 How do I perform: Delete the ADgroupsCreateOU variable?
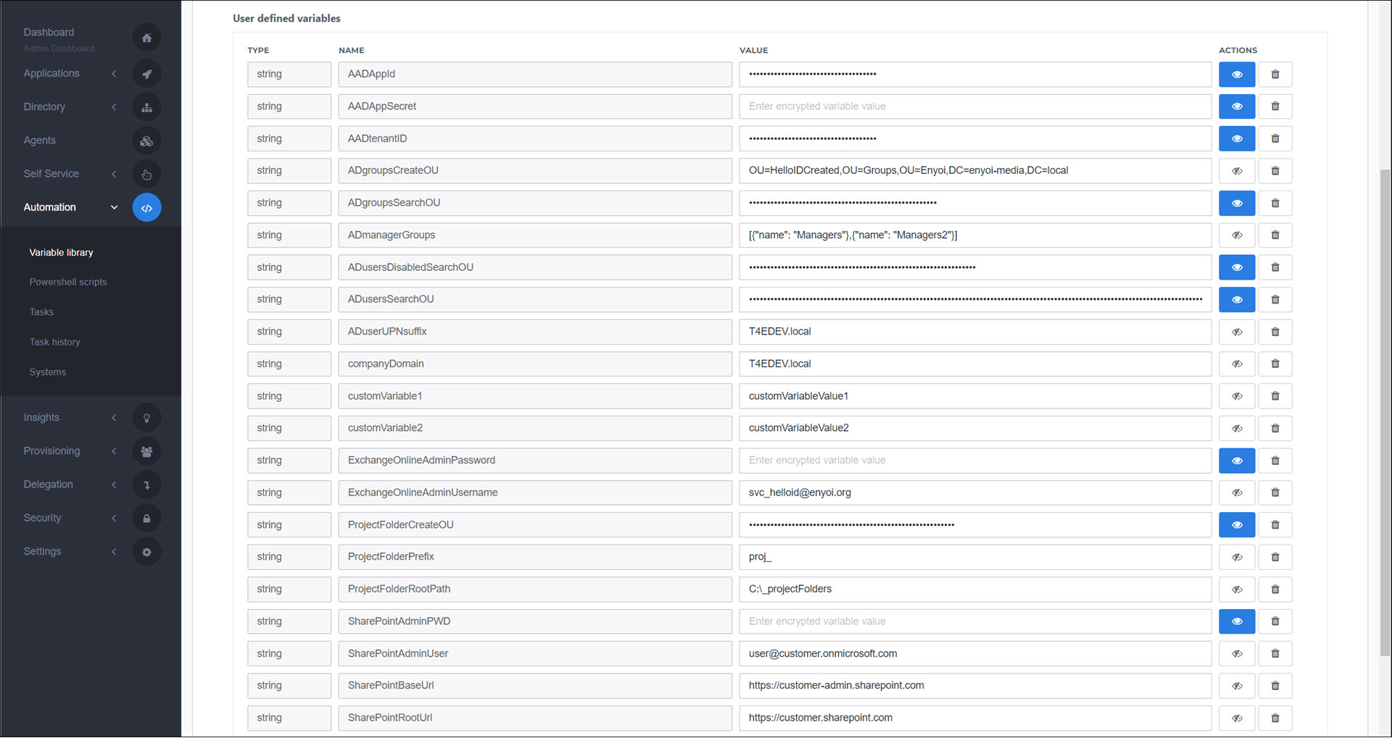(1275, 171)
